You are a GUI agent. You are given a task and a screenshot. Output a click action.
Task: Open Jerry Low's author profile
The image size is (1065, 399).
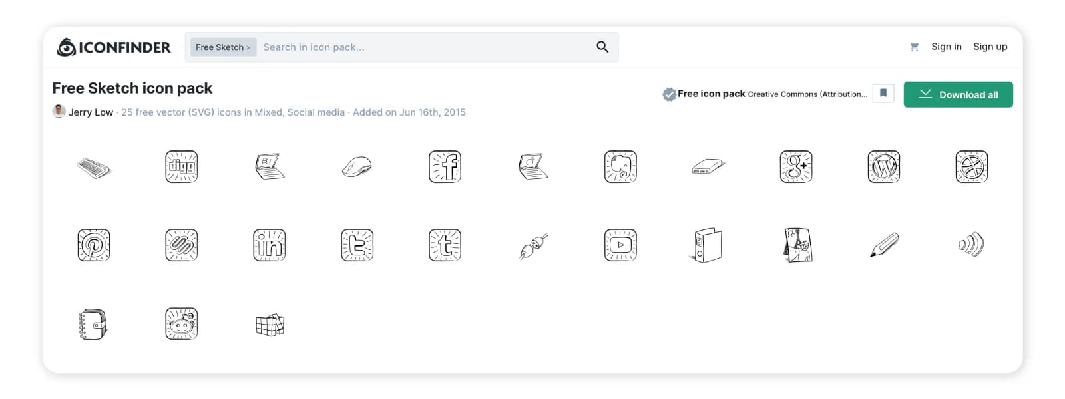[91, 112]
